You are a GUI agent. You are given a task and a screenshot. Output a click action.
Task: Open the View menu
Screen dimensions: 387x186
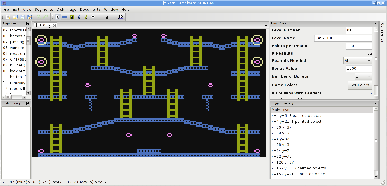pos(27,10)
